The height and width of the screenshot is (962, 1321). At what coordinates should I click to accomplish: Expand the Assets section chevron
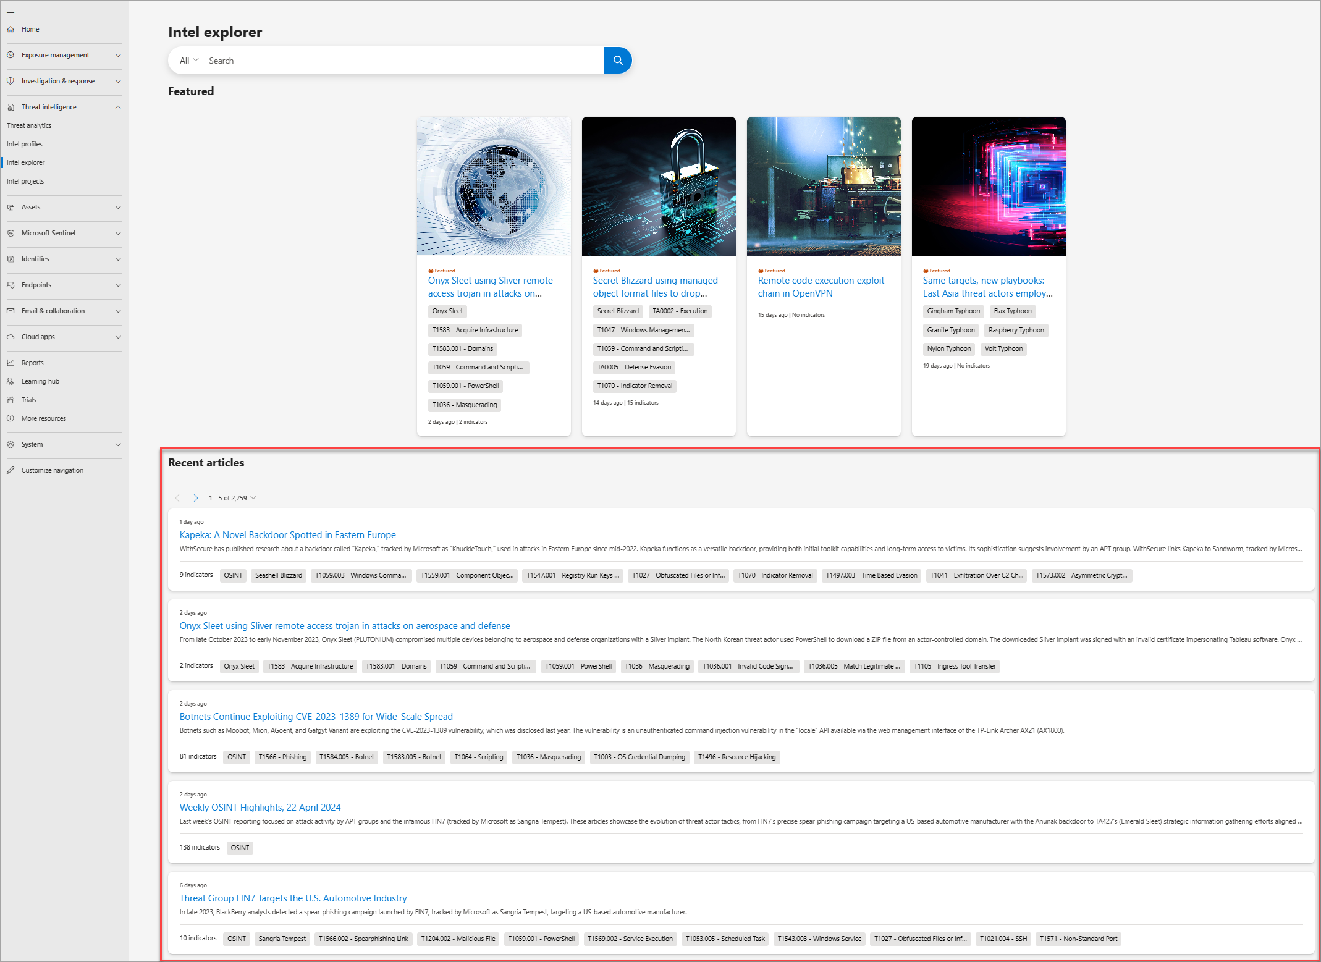(118, 207)
